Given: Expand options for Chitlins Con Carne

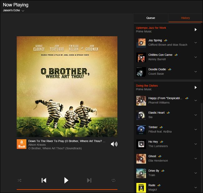Looking at the screenshot, I should tap(196, 57).
